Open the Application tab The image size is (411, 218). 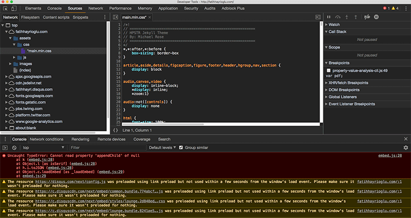(x=168, y=8)
